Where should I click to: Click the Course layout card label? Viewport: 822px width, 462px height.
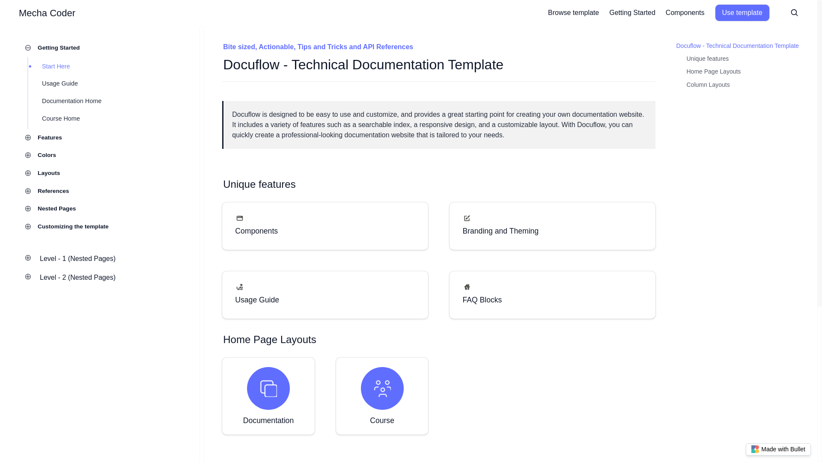382,421
